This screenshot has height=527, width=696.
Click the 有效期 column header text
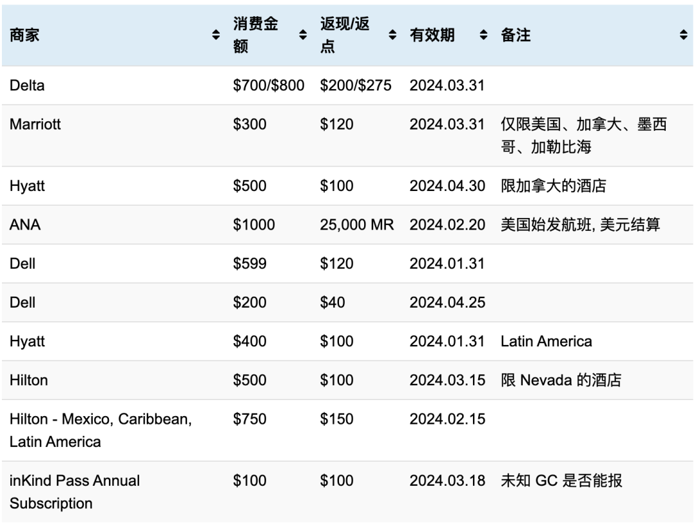coord(432,35)
